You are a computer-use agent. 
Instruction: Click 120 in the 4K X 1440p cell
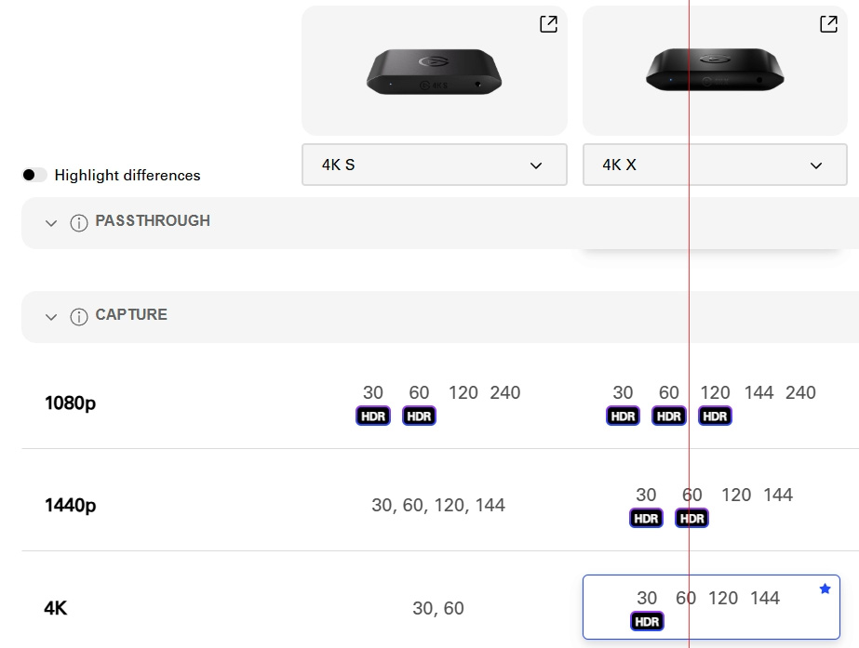click(736, 495)
